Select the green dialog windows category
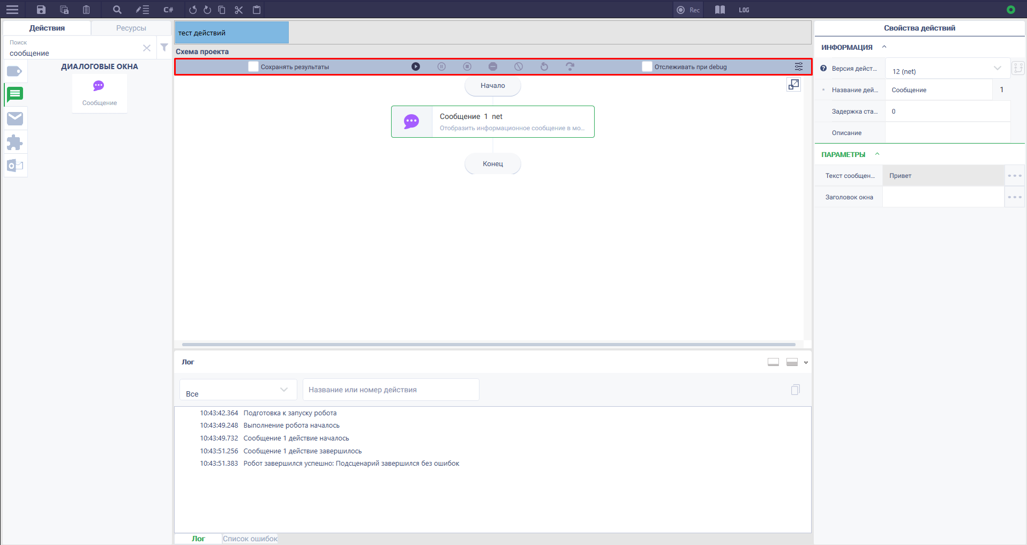This screenshot has height=545, width=1027. pos(15,94)
